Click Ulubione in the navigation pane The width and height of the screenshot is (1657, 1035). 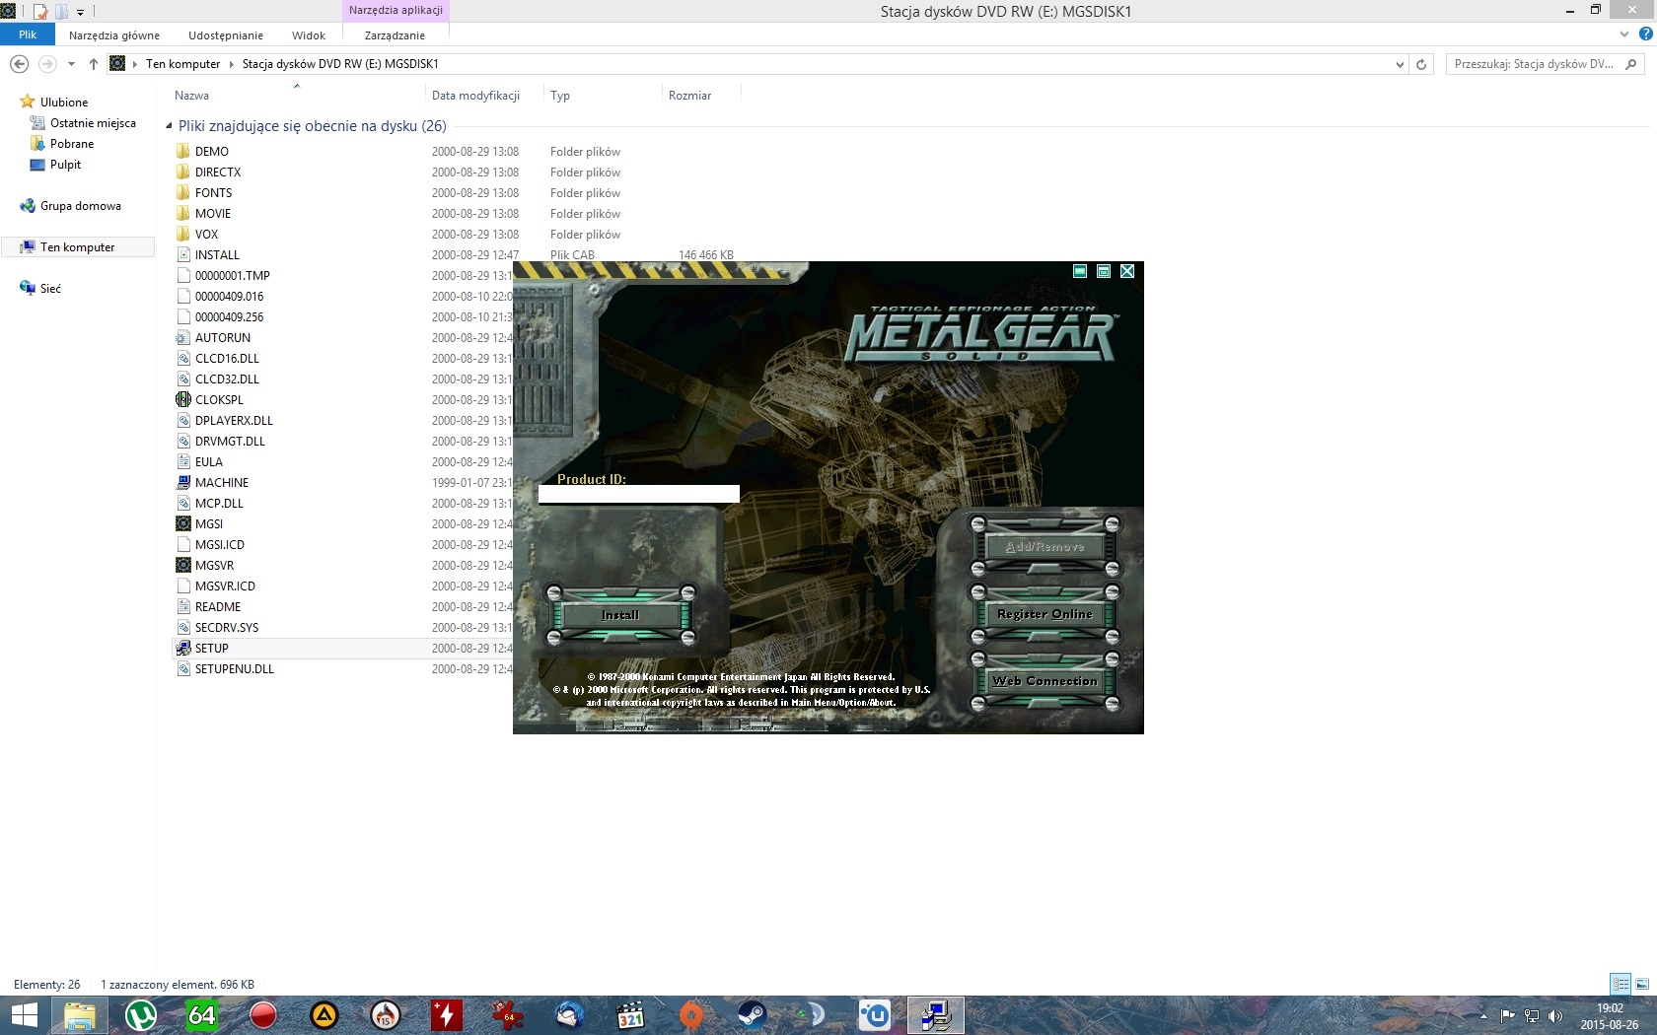(x=64, y=103)
